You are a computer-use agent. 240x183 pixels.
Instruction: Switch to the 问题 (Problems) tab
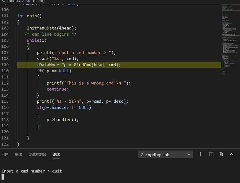click(x=5, y=154)
